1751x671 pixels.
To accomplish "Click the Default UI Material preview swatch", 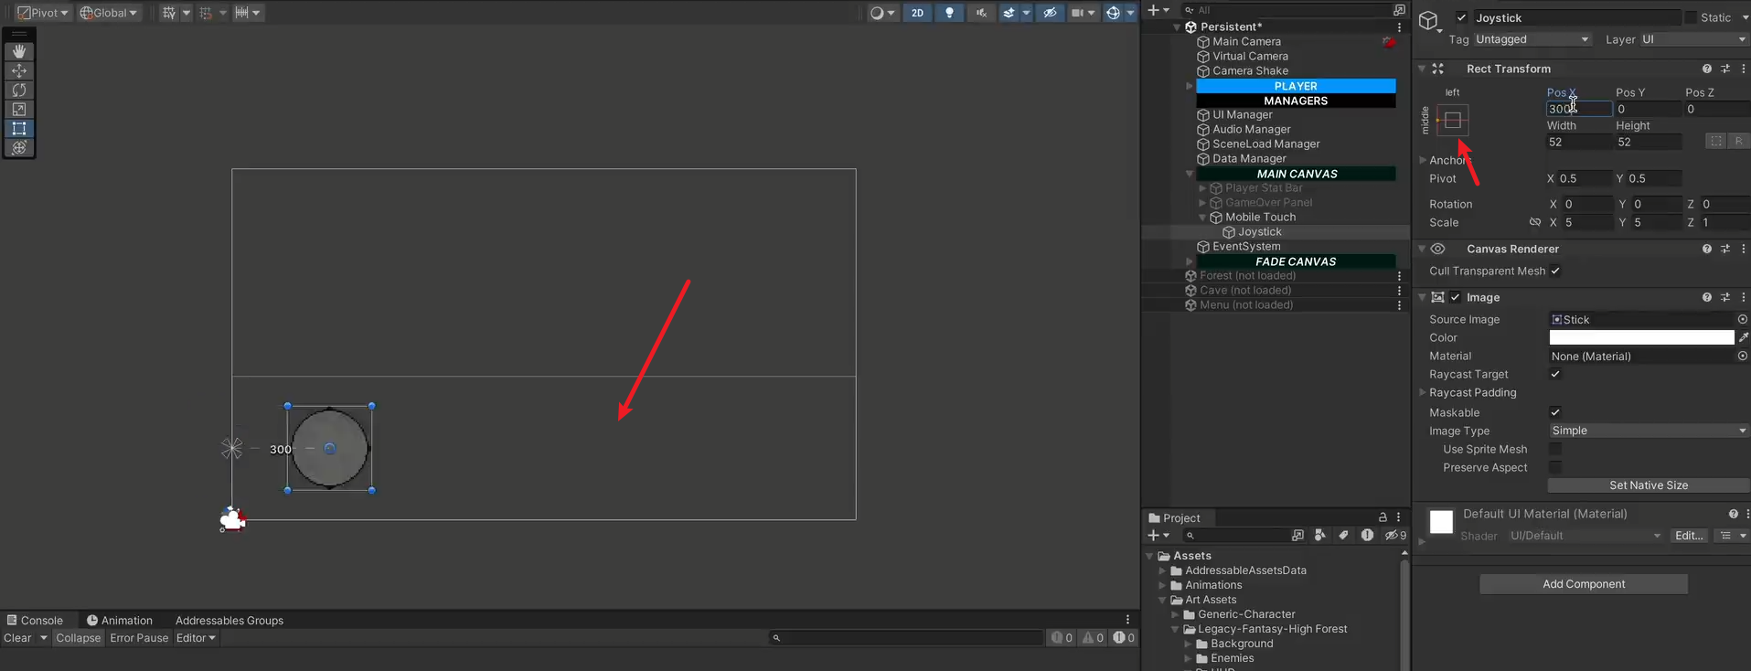I will coord(1441,522).
